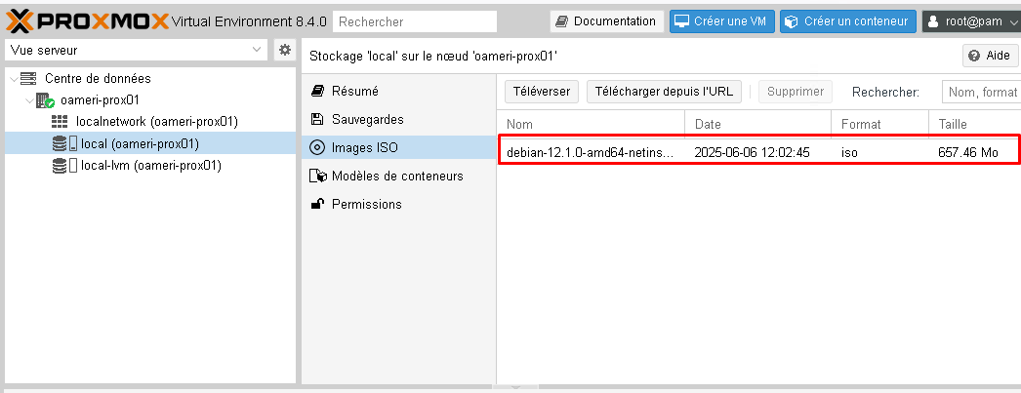Click the Centre de données server icon
Image resolution: width=1021 pixels, height=393 pixels.
point(28,79)
